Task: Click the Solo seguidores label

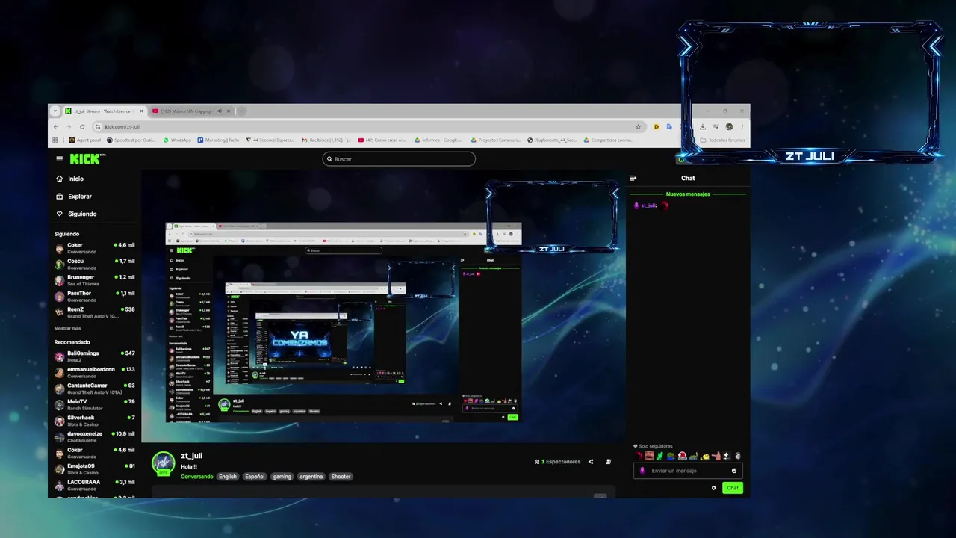Action: [655, 446]
